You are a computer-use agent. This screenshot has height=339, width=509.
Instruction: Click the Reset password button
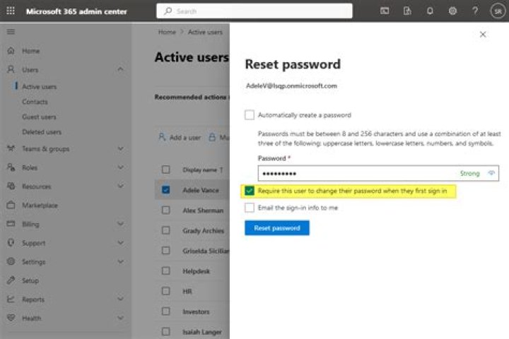277,228
